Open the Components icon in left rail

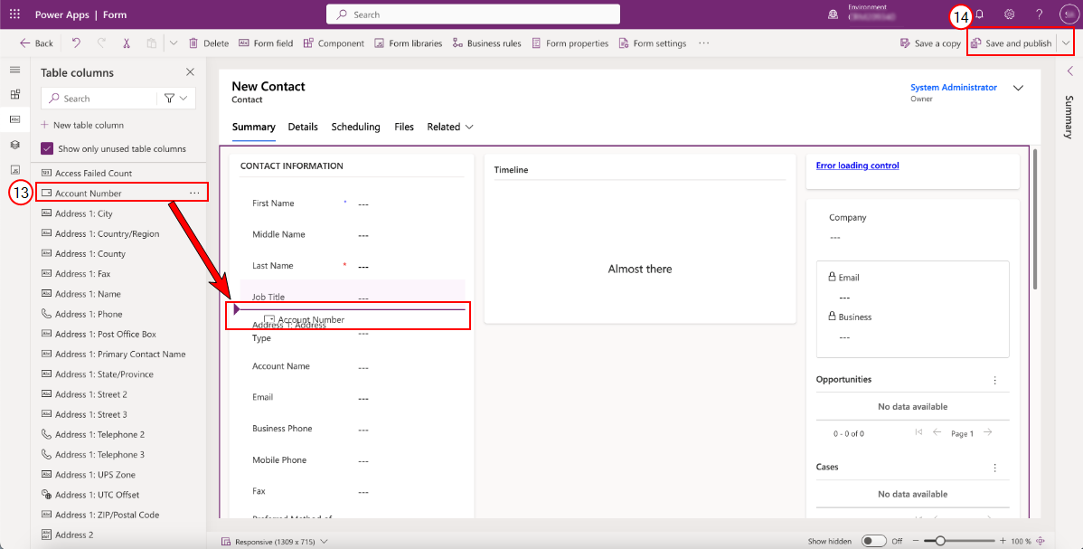click(14, 95)
